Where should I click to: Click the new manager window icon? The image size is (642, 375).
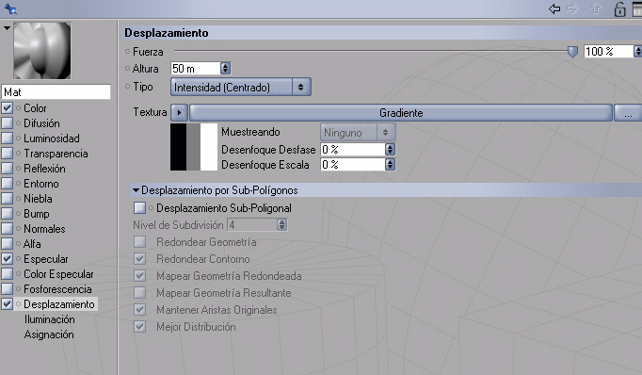pyautogui.click(x=637, y=9)
